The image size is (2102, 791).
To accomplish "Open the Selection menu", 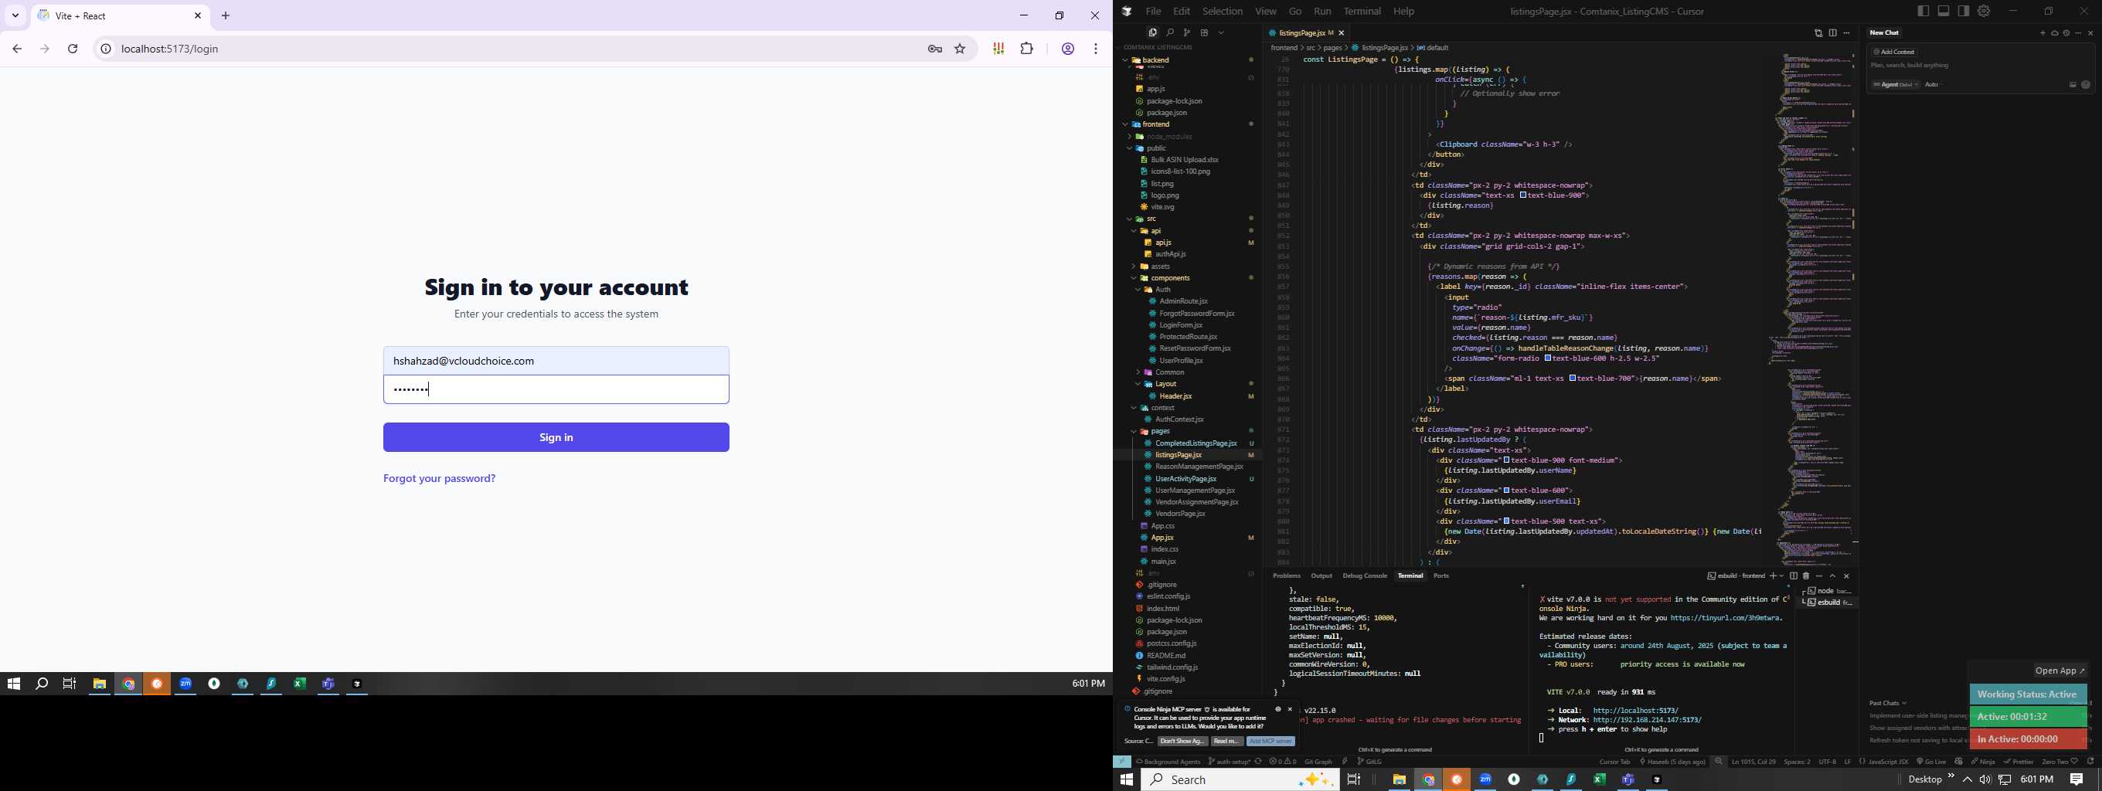I will tap(1223, 12).
